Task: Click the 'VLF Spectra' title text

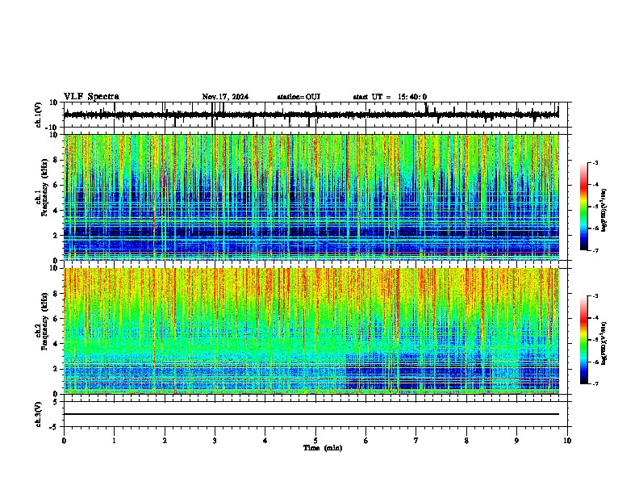Action: click(91, 97)
